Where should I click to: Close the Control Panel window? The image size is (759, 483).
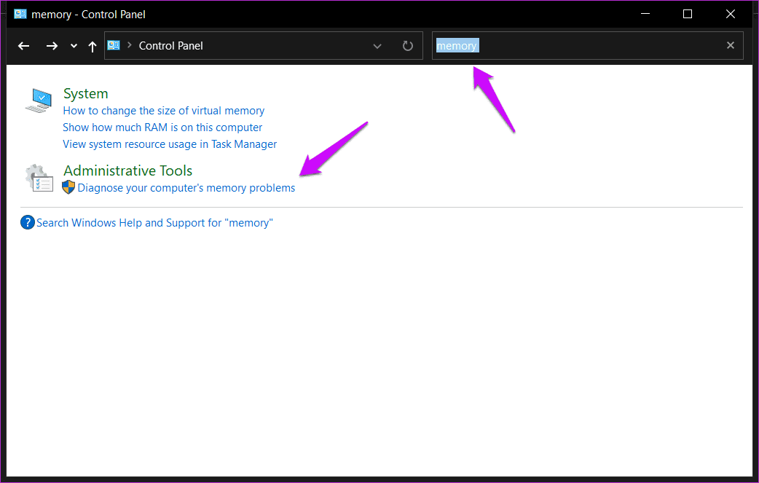pos(731,14)
